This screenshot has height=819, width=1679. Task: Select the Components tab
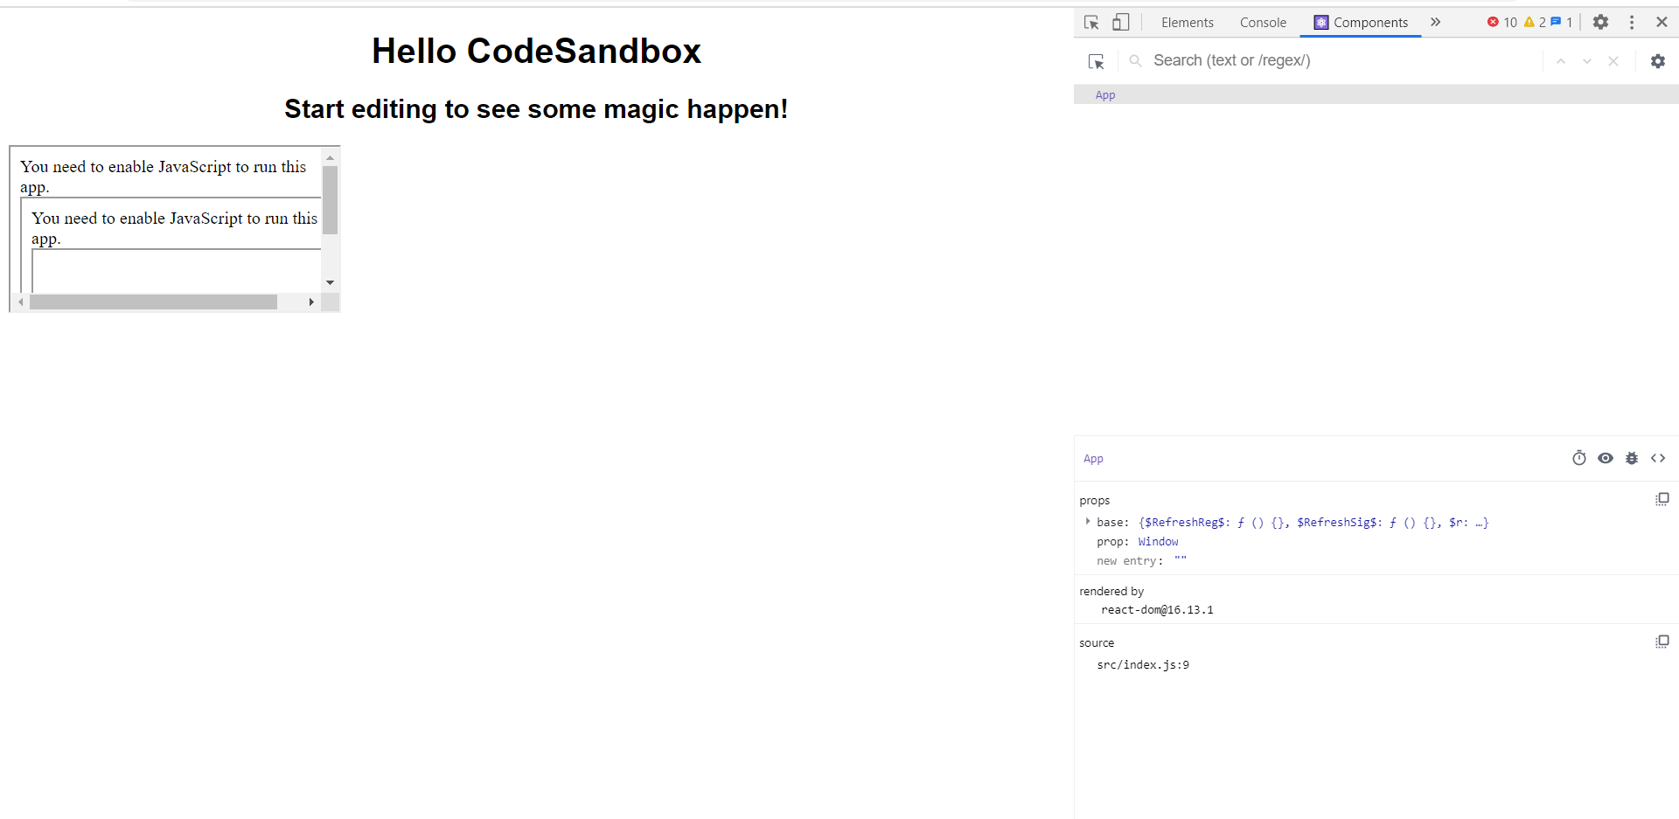[x=1361, y=23]
